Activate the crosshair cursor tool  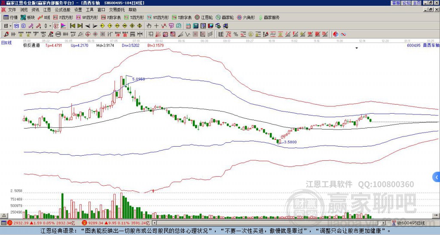click(156, 26)
